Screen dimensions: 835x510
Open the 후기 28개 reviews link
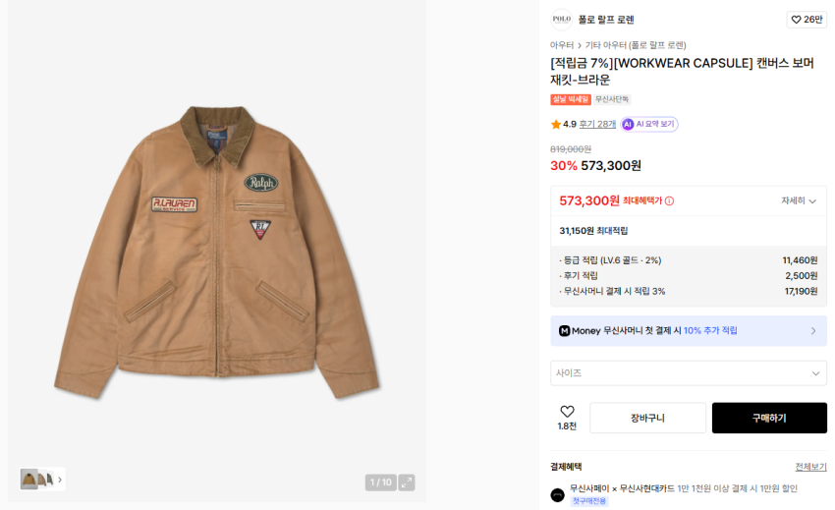click(597, 125)
